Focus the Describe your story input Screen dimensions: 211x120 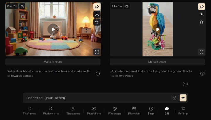coord(97,98)
